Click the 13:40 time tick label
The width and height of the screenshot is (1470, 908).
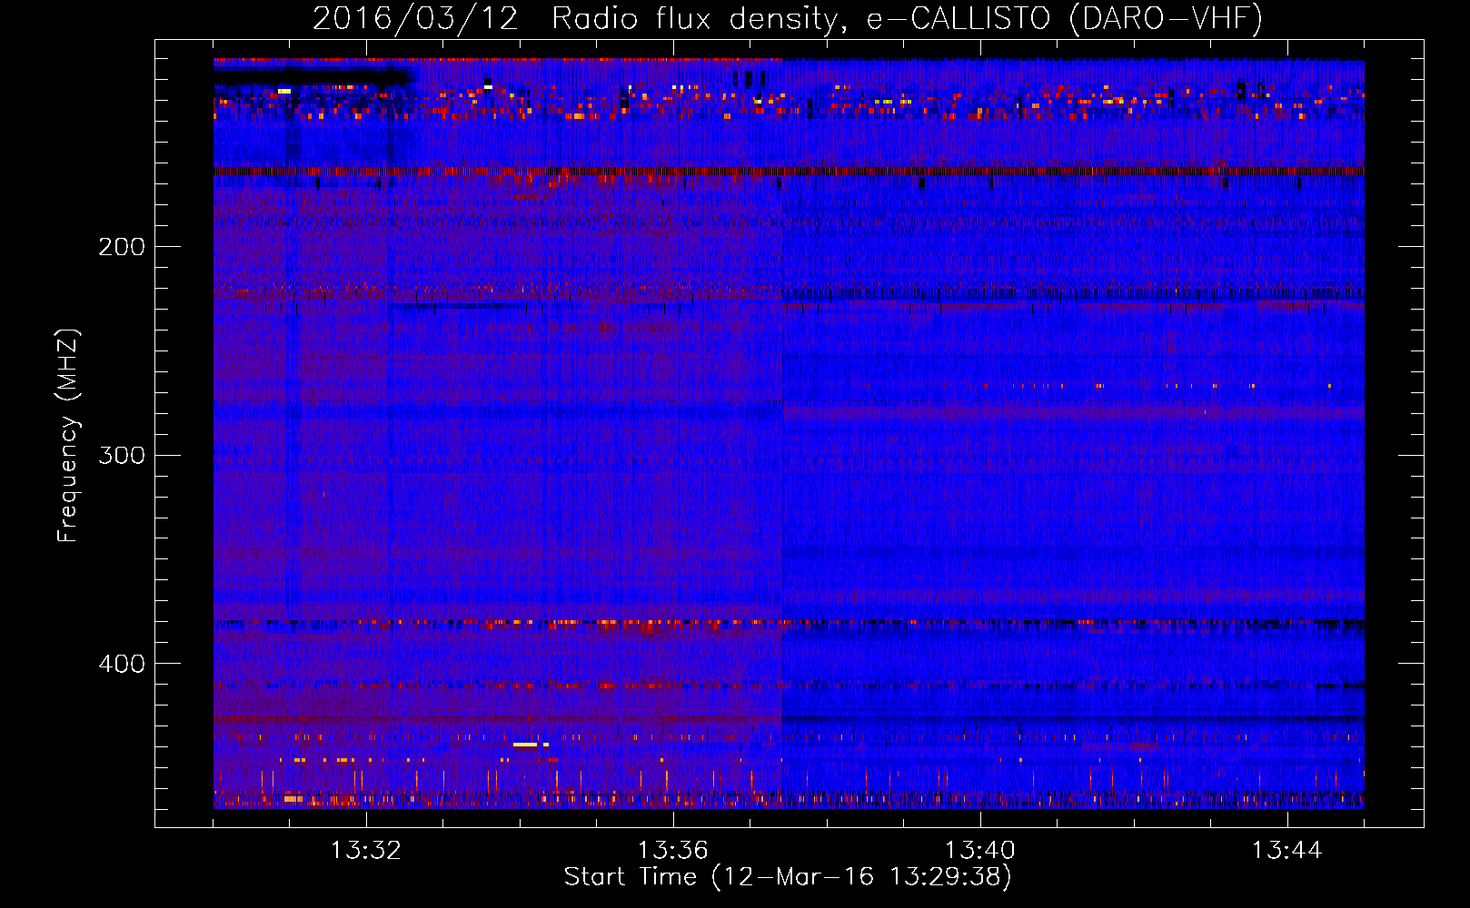[980, 851]
